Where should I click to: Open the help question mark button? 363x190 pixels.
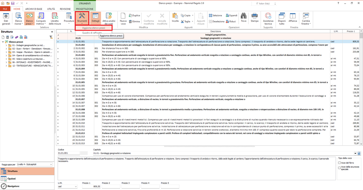[x=338, y=3]
